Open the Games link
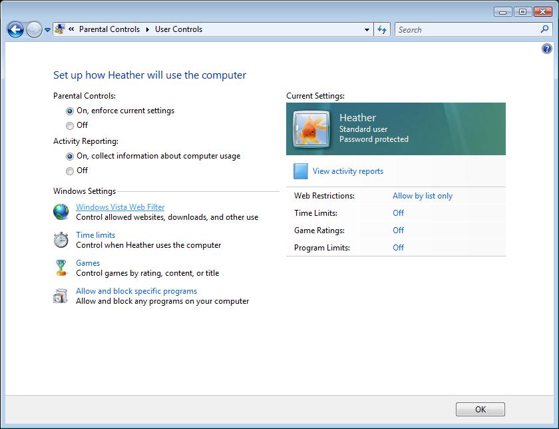 click(88, 263)
